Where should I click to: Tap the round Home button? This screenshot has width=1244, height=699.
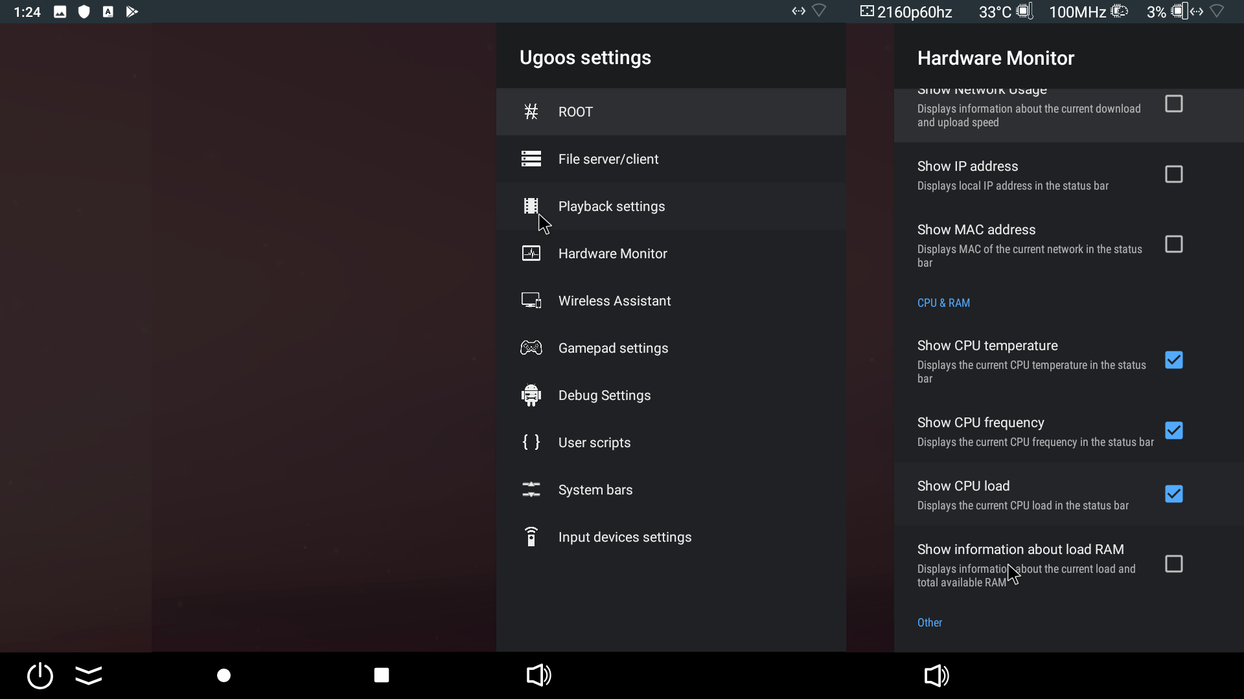click(x=224, y=675)
